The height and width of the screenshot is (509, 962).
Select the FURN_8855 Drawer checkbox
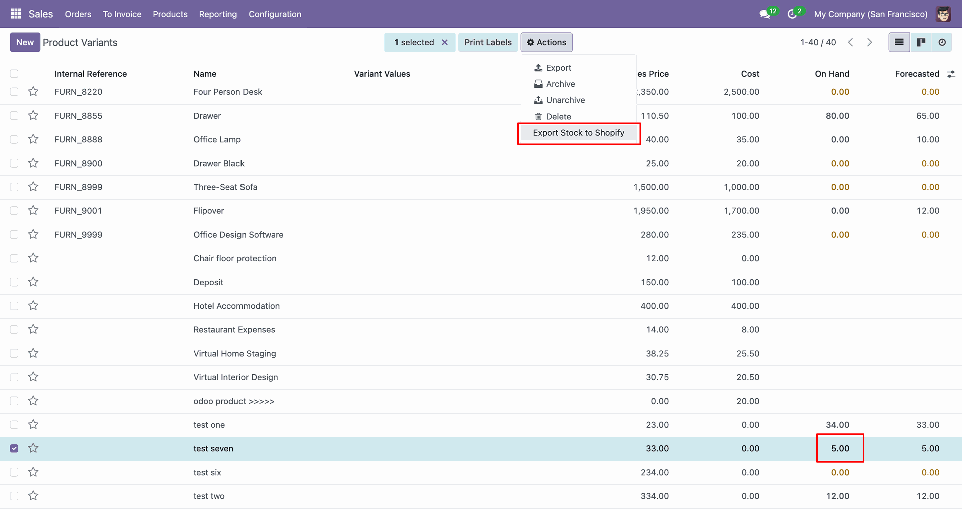tap(14, 116)
